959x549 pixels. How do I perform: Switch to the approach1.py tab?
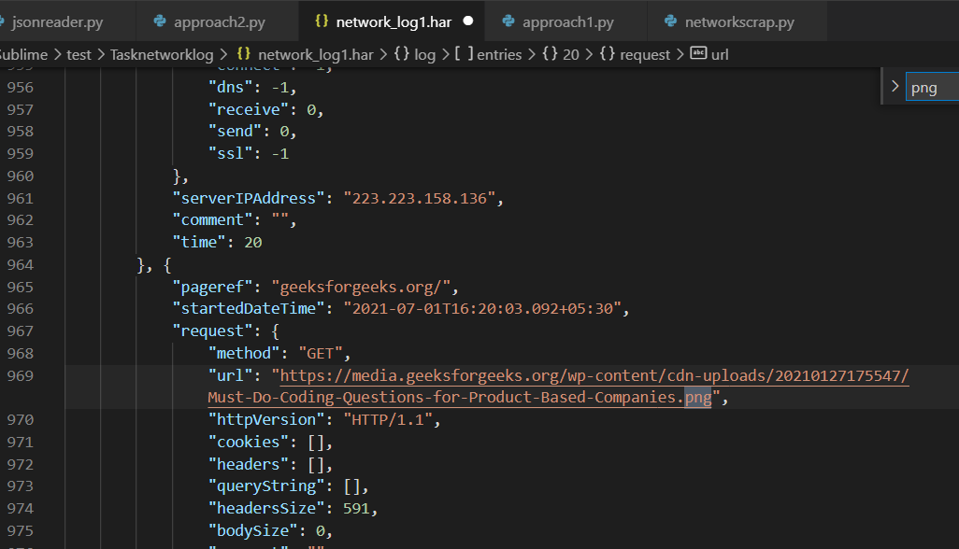point(567,21)
